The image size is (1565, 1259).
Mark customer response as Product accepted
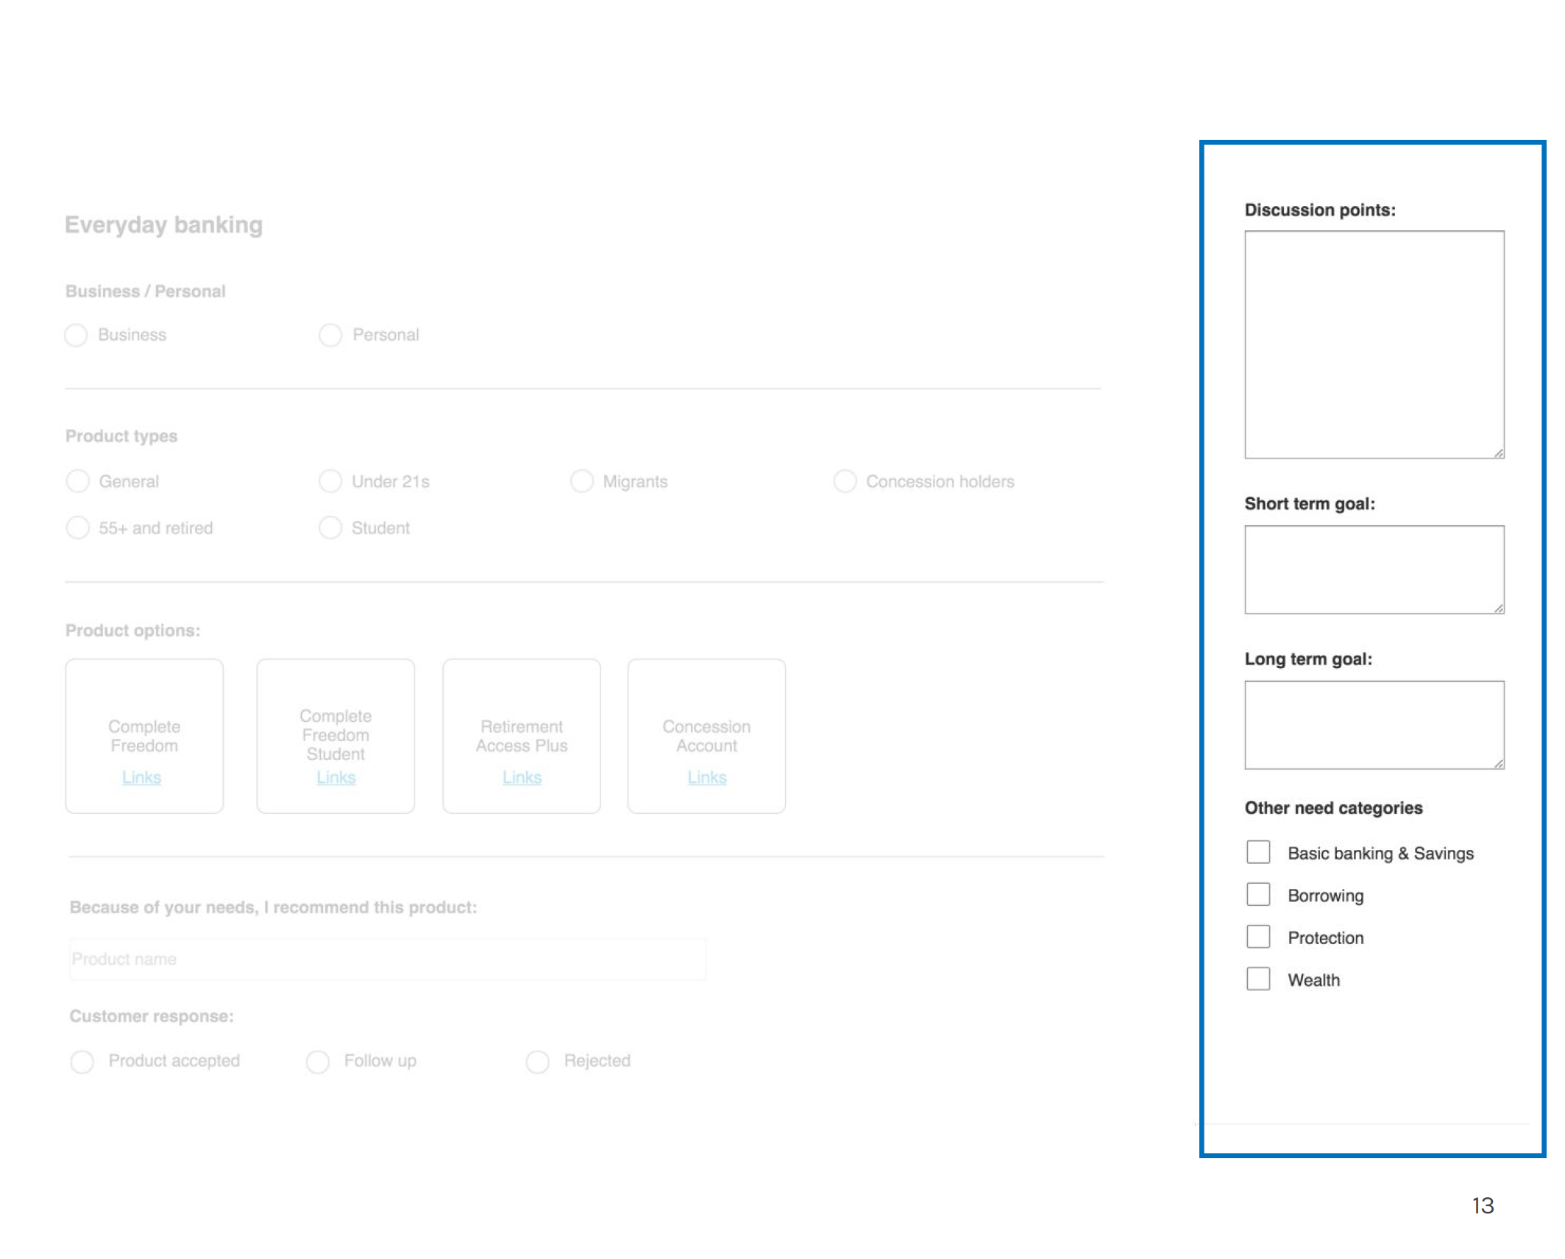tap(82, 1062)
